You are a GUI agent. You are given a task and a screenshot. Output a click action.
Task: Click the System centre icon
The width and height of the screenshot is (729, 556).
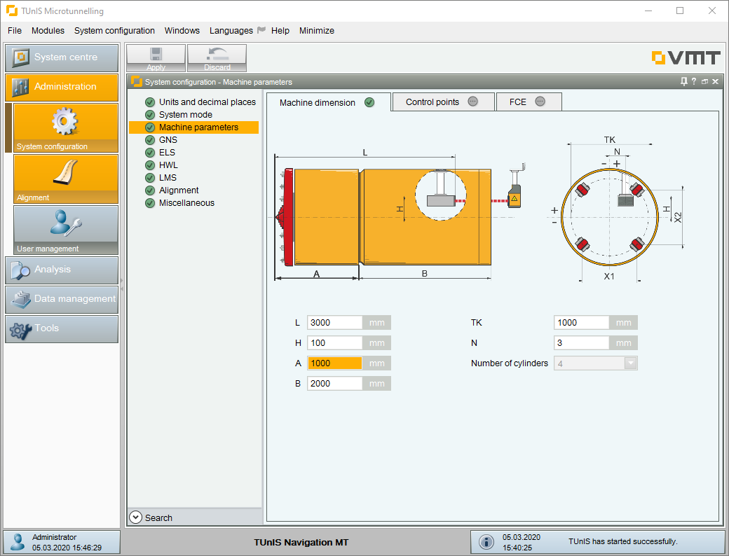click(20, 57)
